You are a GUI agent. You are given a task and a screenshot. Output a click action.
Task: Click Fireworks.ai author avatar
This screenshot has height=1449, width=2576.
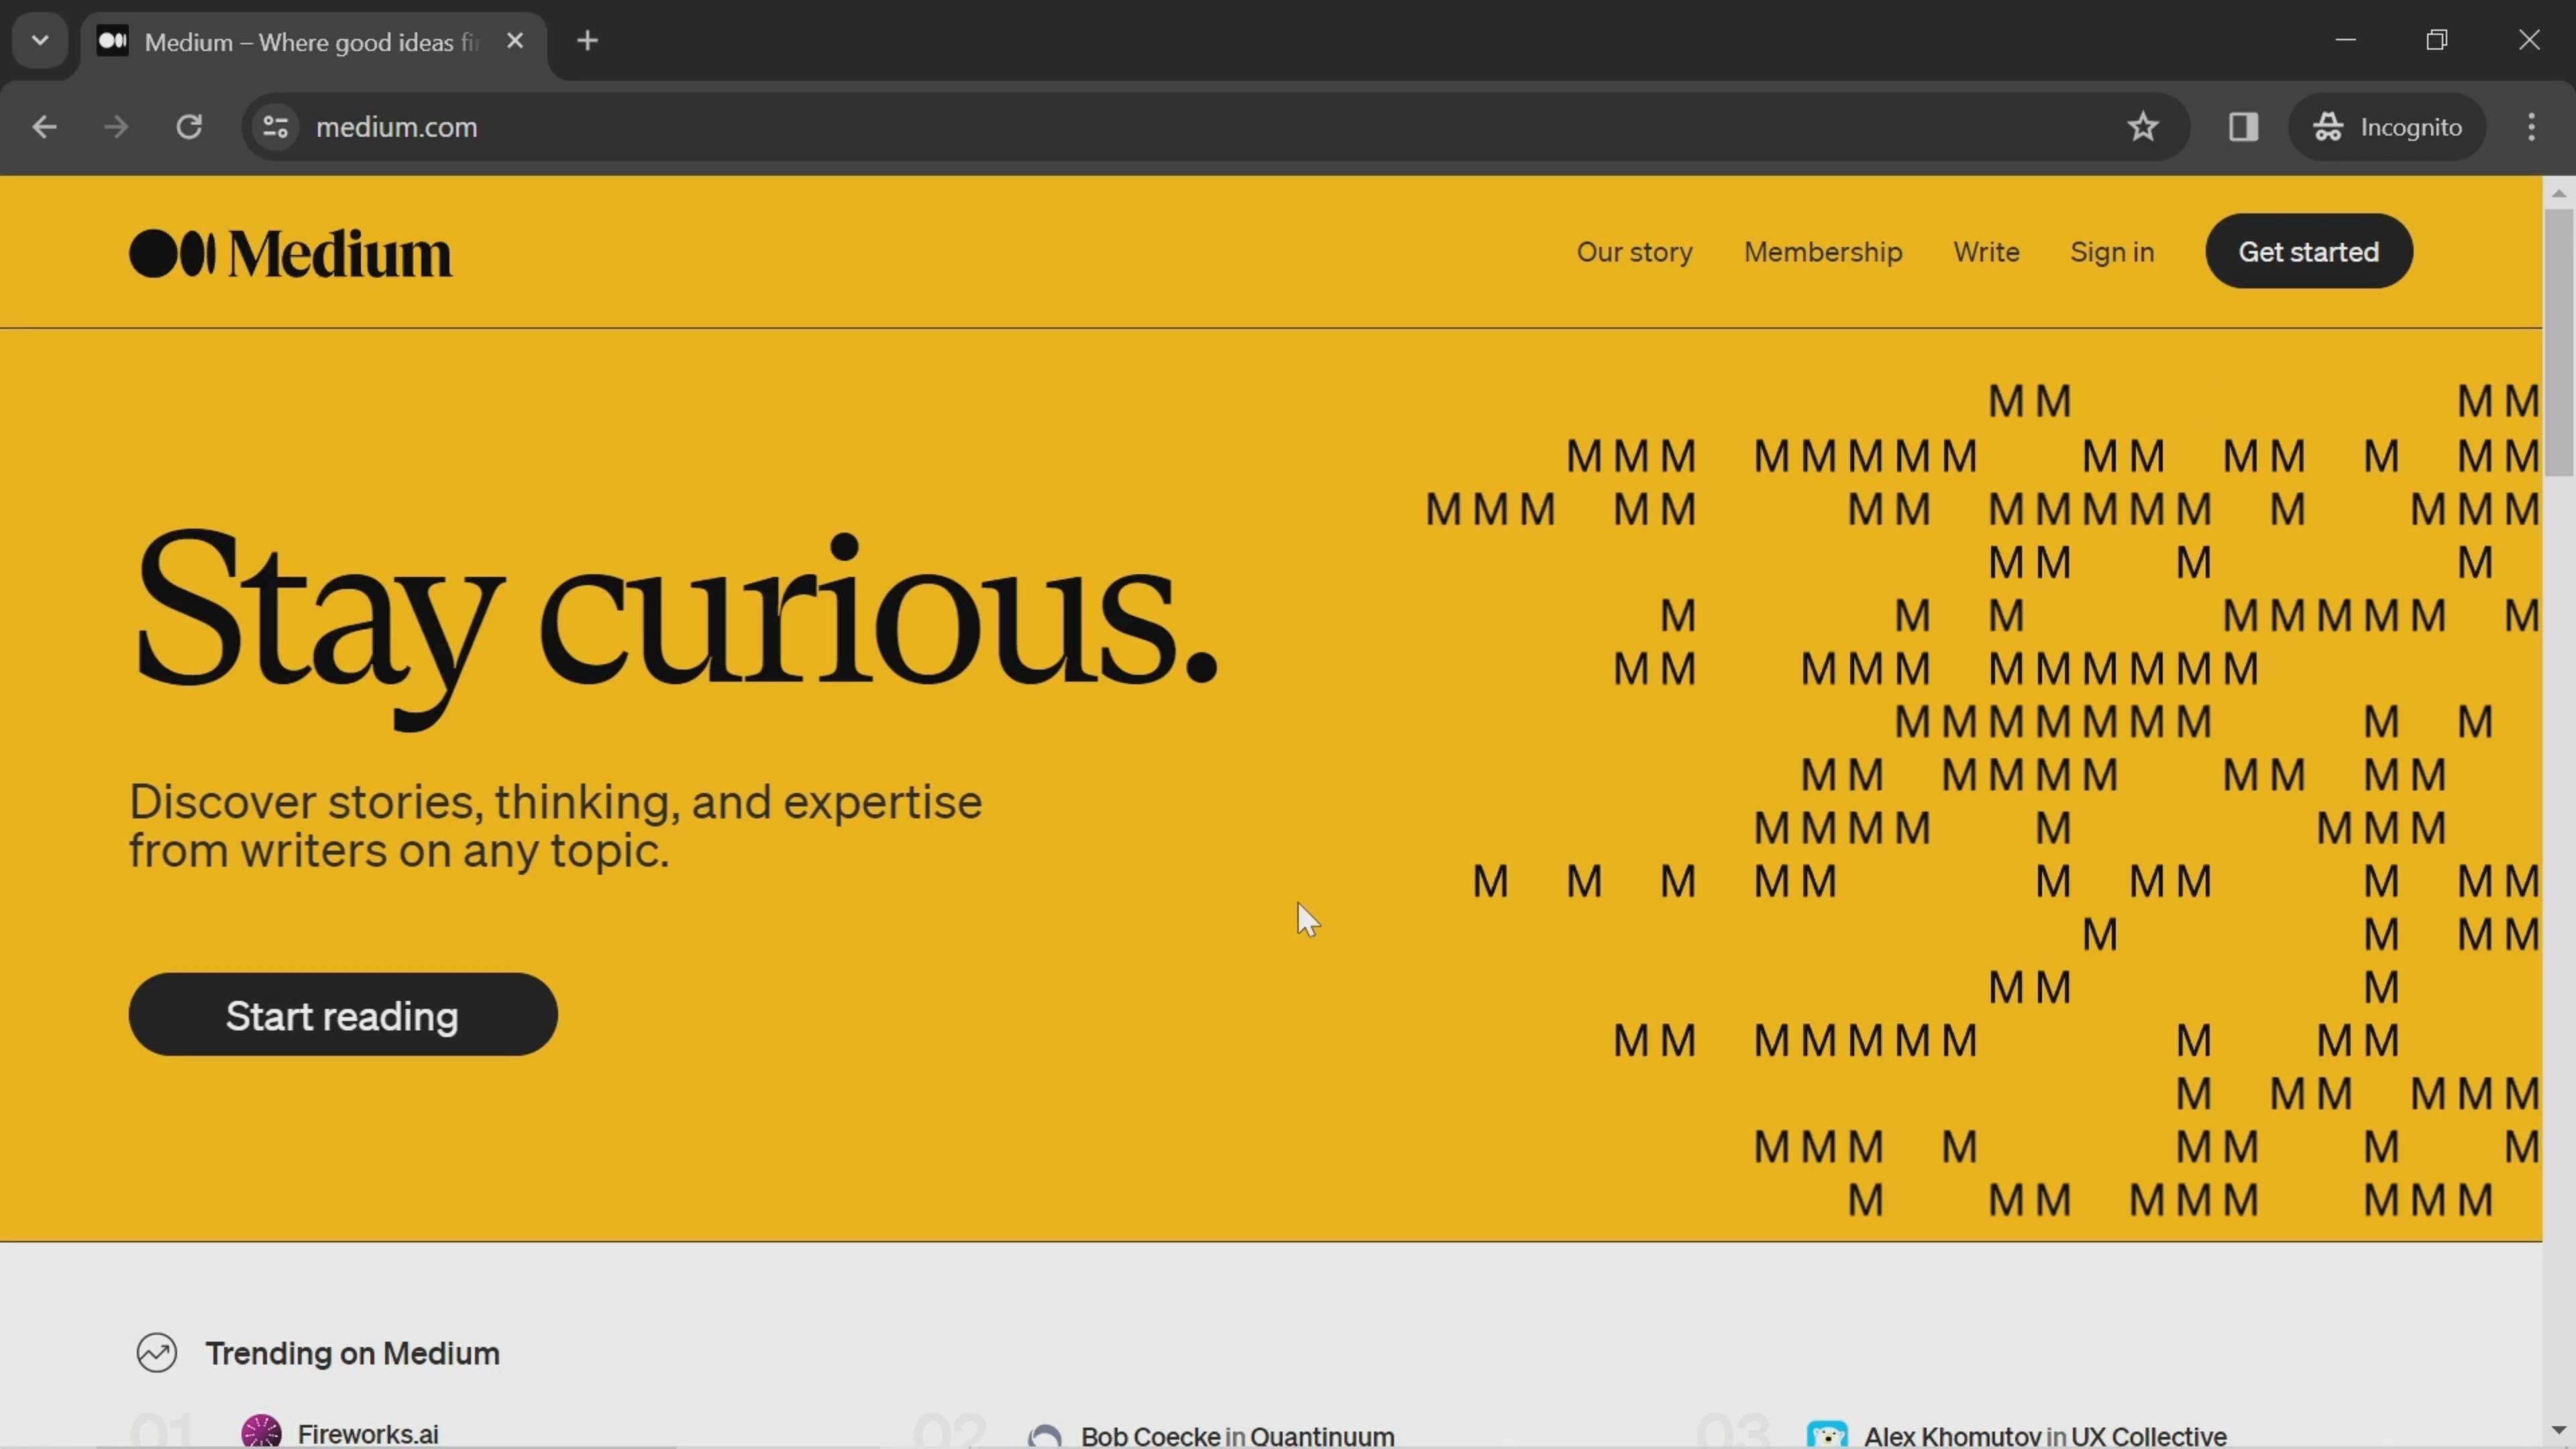click(x=261, y=1432)
